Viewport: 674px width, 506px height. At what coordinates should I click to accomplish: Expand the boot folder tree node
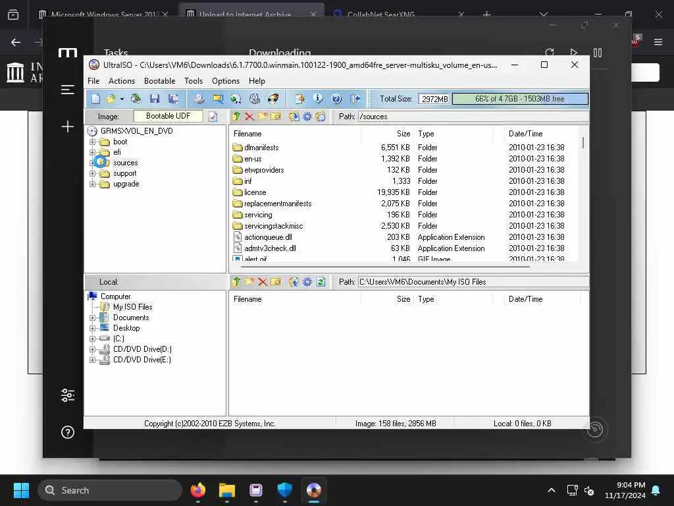click(x=92, y=142)
